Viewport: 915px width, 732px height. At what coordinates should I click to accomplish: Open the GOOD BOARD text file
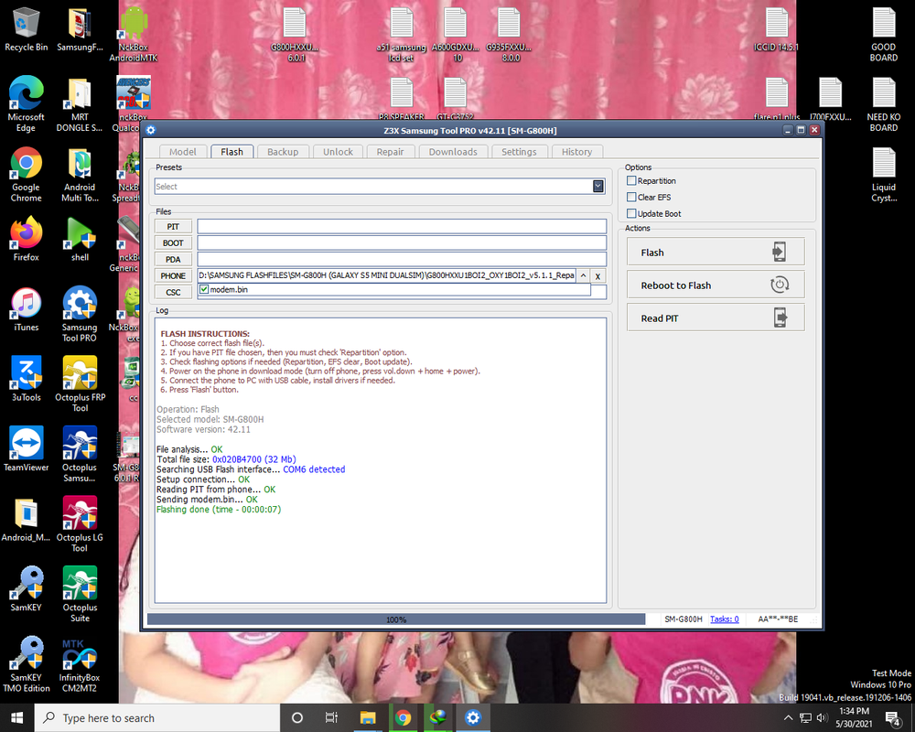pyautogui.click(x=884, y=34)
